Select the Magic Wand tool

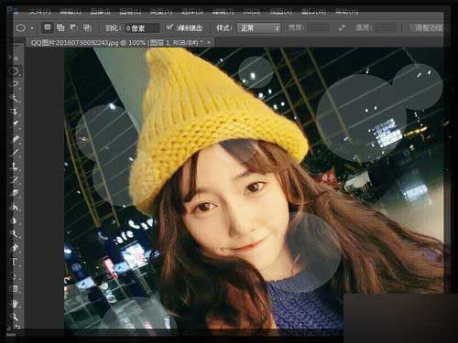[x=15, y=98]
